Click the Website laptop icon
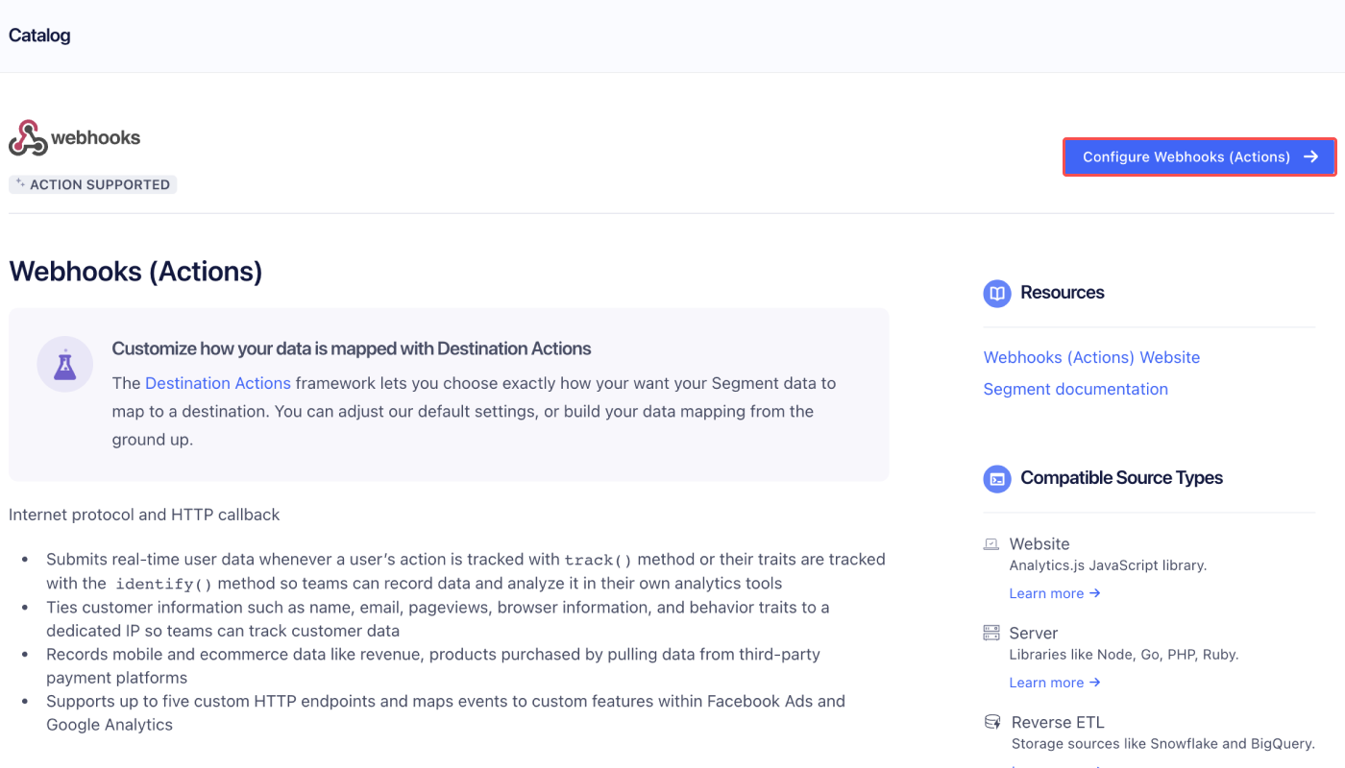The width and height of the screenshot is (1345, 768). (991, 544)
